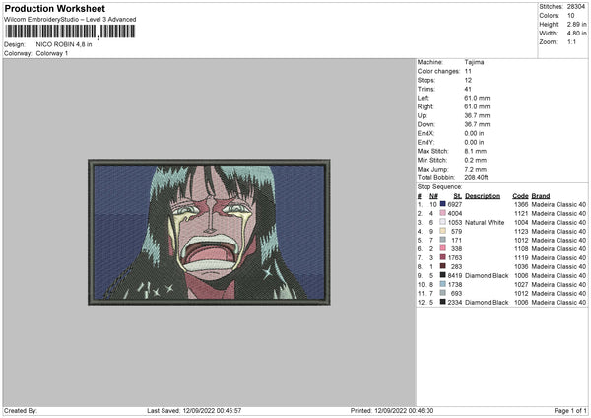591x418 pixels.
Task: Click the 'Stop Sequence:' heading
Action: (x=439, y=186)
